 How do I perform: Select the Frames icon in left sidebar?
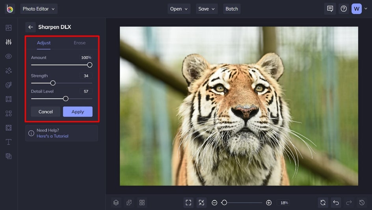[x=9, y=99]
